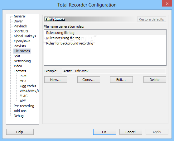Open PCM format settings
Image resolution: width=174 pixels, height=141 pixels.
pyautogui.click(x=23, y=76)
